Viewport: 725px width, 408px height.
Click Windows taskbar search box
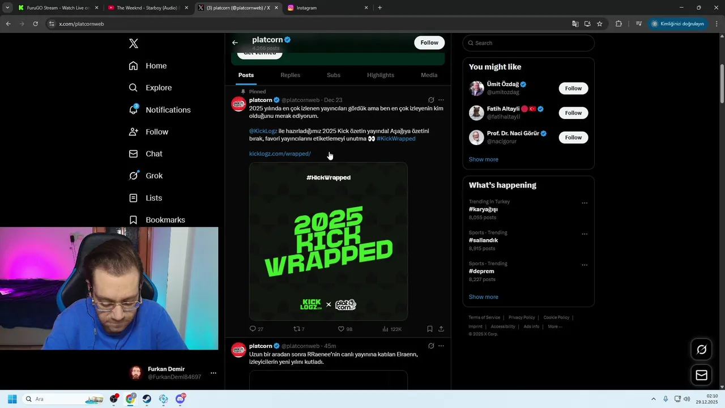point(64,399)
